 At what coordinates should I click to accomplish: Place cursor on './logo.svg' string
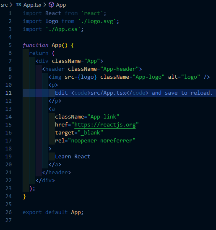[97, 21]
